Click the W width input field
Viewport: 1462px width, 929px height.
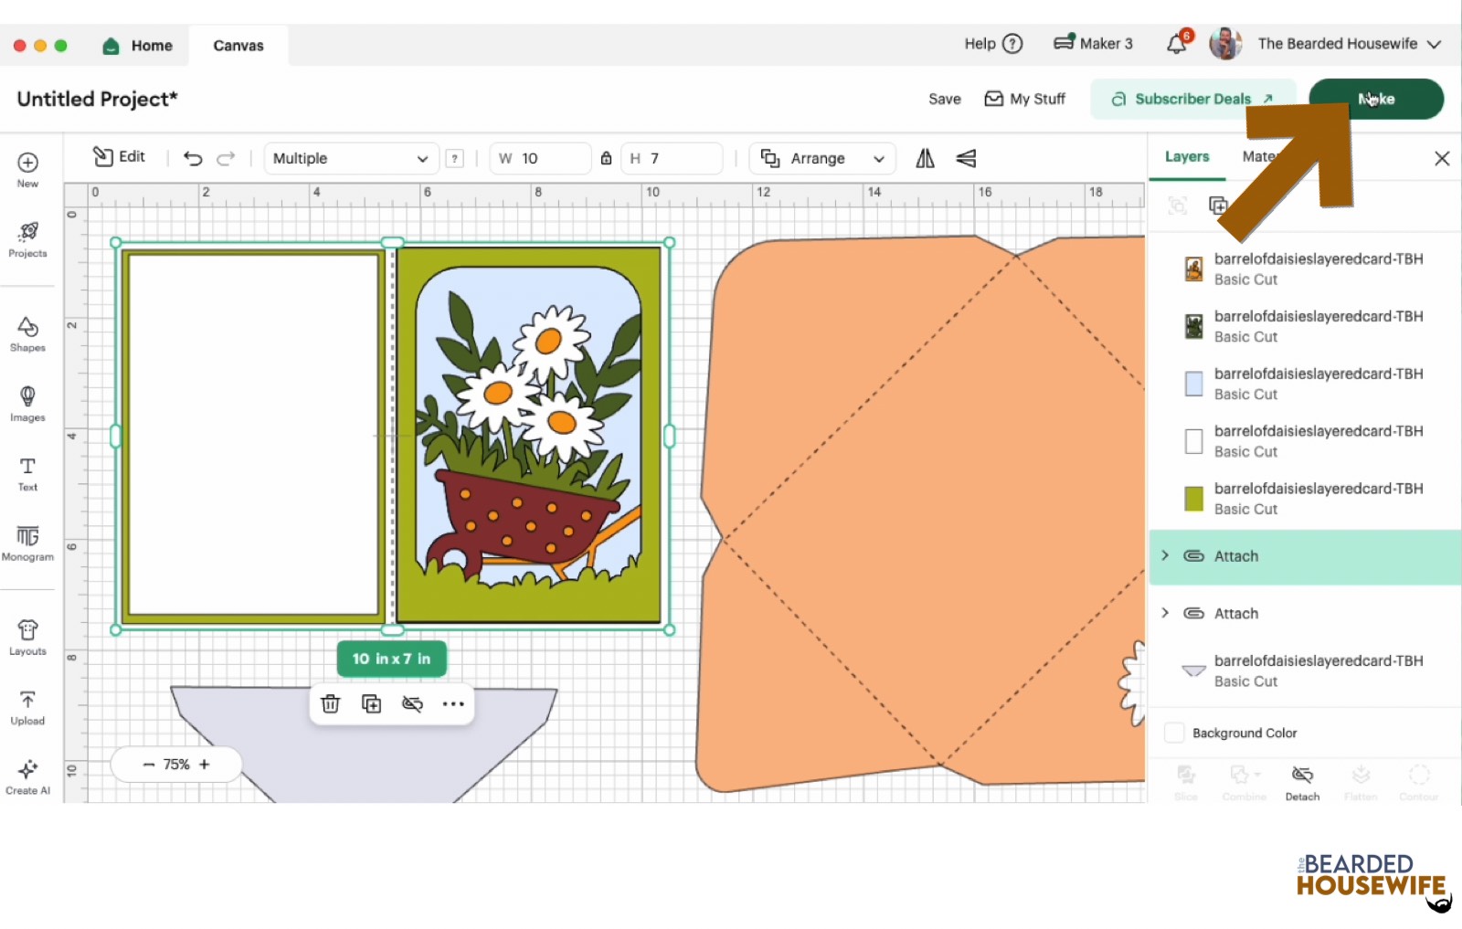(540, 158)
